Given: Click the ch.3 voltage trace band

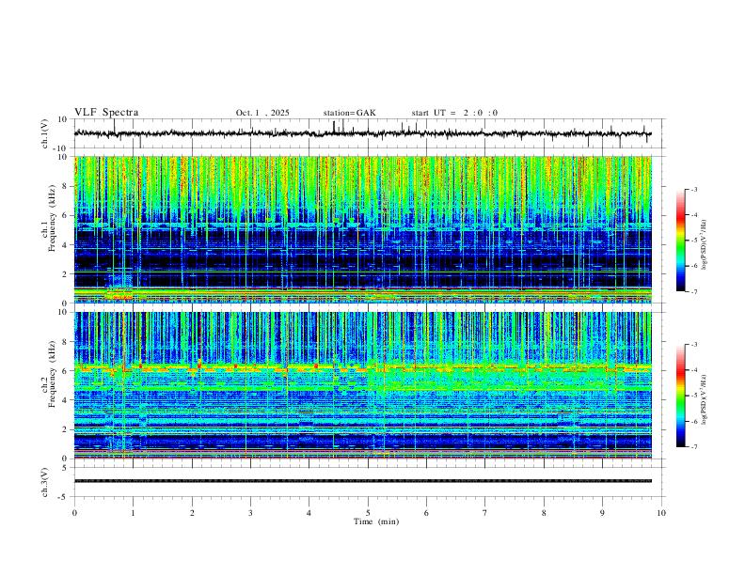Looking at the screenshot, I should pos(362,481).
